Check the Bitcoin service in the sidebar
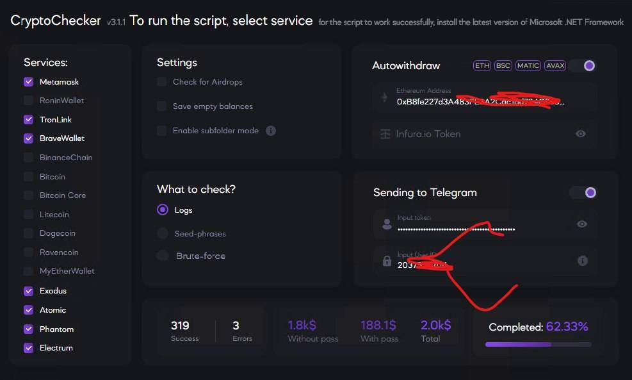 point(29,176)
